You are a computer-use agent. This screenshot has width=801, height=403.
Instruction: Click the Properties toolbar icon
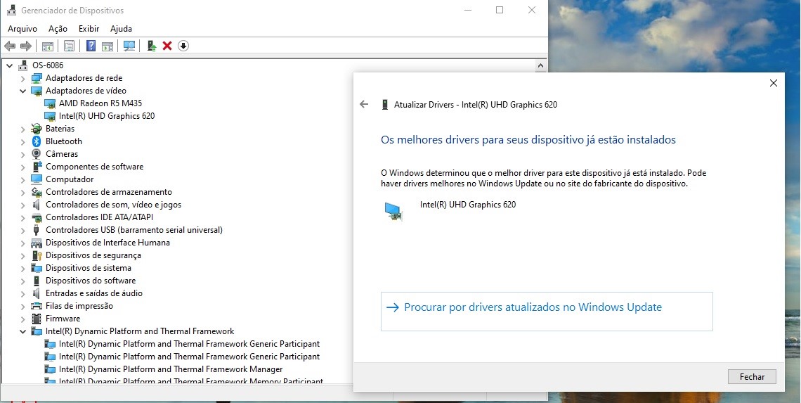coord(69,46)
